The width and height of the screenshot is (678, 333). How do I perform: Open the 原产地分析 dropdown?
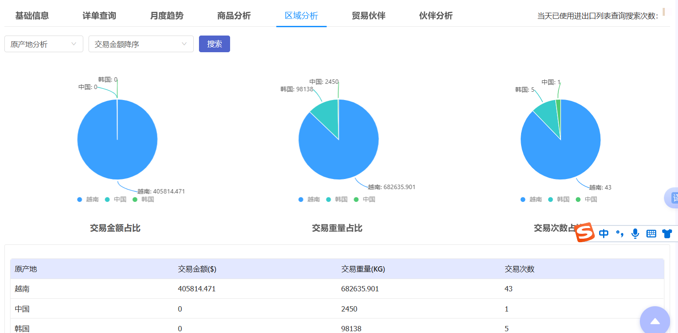click(44, 44)
